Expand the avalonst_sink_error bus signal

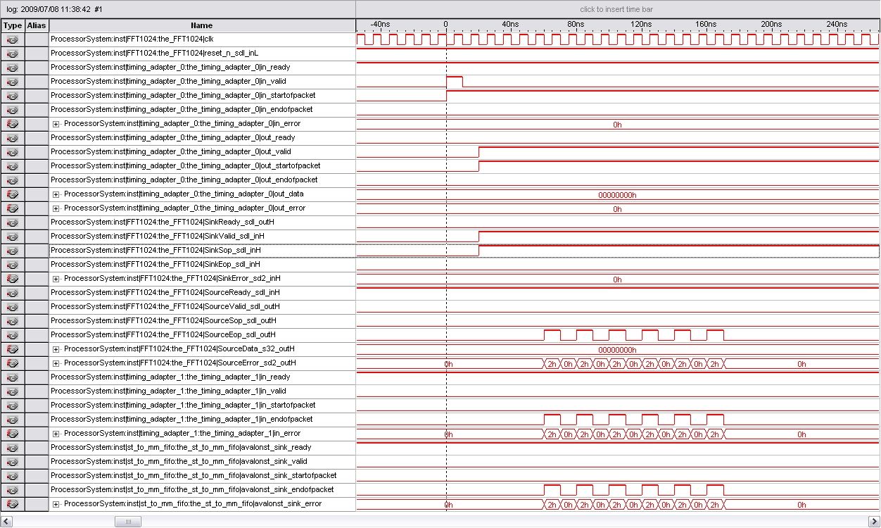tap(56, 504)
